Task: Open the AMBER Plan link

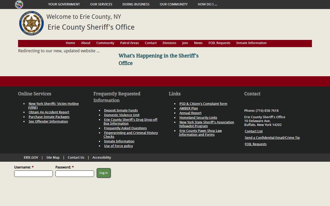Action: coord(189,108)
